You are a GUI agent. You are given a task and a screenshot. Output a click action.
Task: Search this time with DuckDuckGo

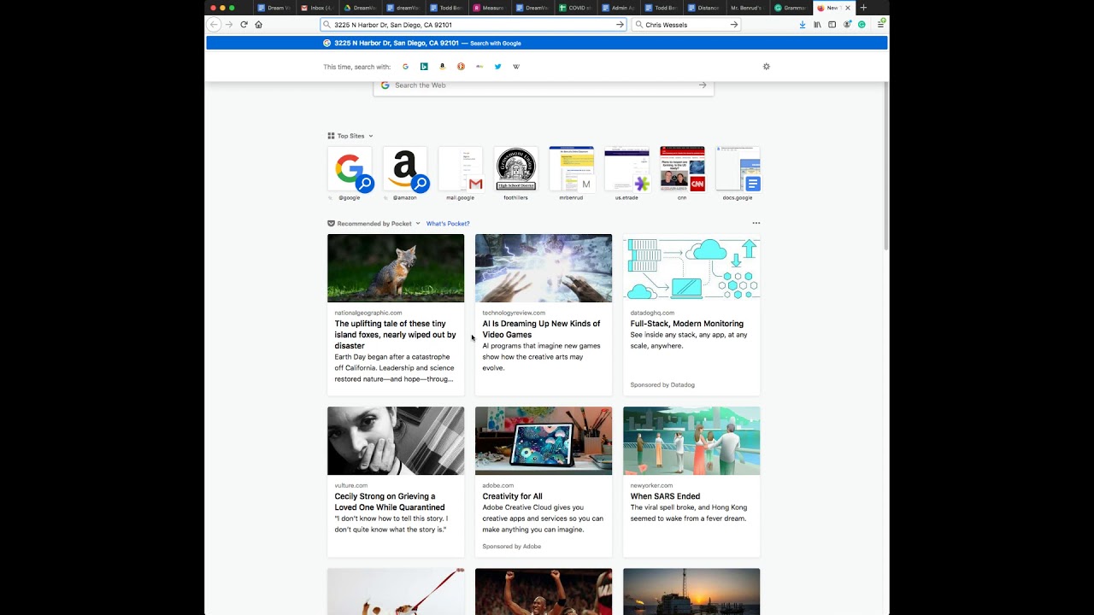click(461, 67)
